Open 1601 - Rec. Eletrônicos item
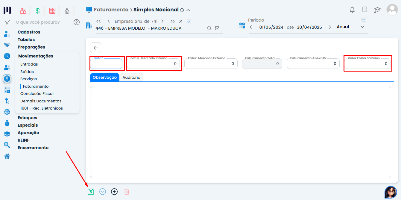 42,108
